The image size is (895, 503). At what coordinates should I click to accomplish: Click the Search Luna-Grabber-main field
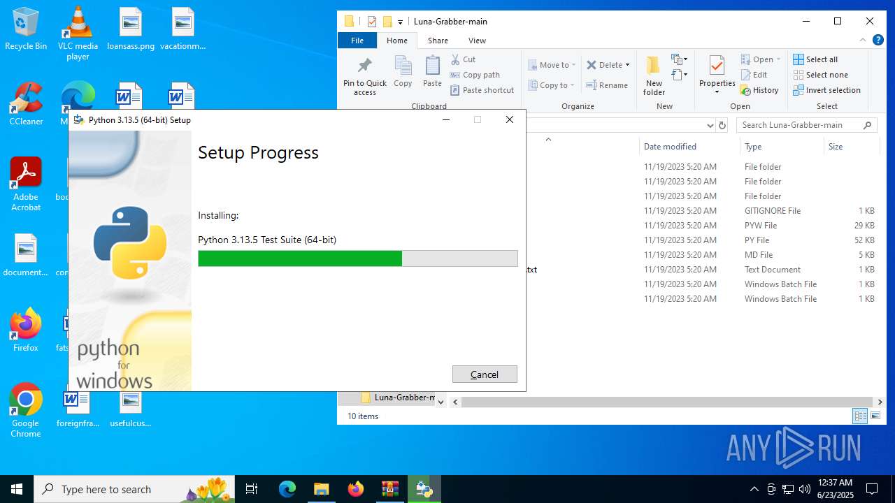806,125
